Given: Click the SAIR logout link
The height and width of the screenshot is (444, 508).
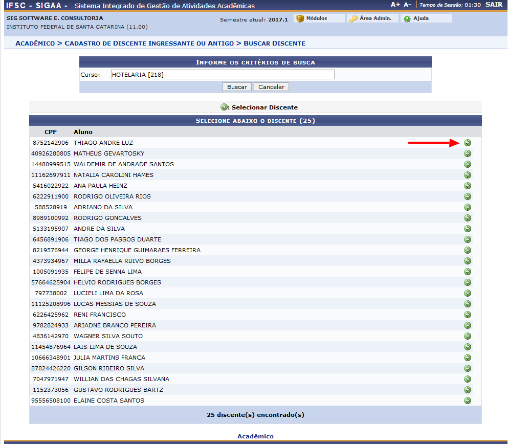Looking at the screenshot, I should click(x=494, y=5).
